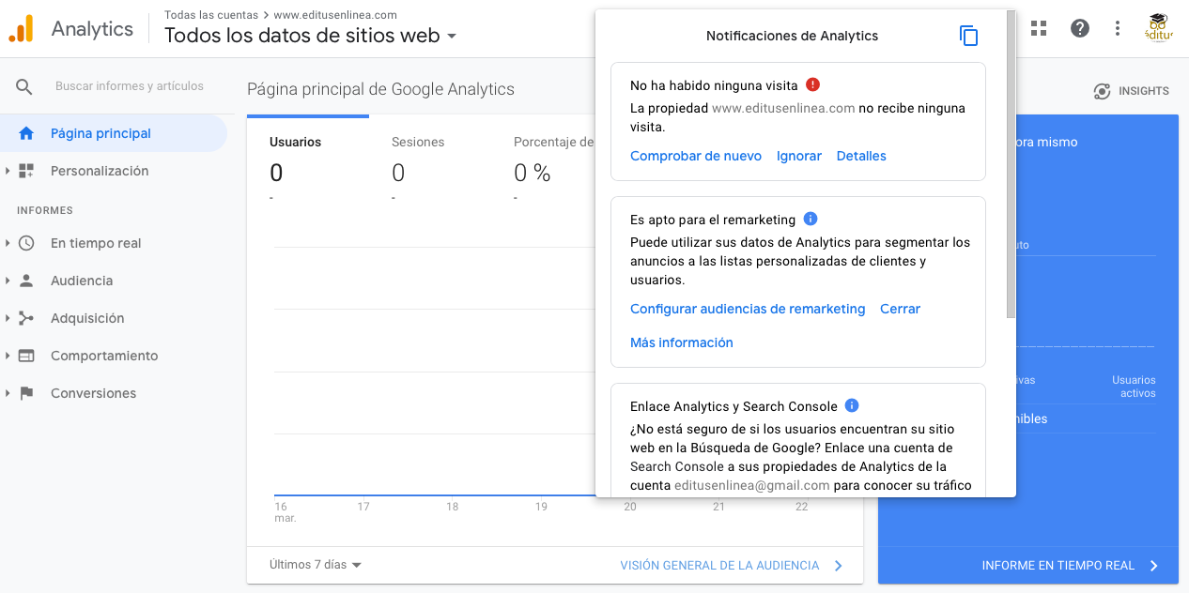Image resolution: width=1189 pixels, height=593 pixels.
Task: Select the Sesiones metric tab
Action: pos(418,143)
